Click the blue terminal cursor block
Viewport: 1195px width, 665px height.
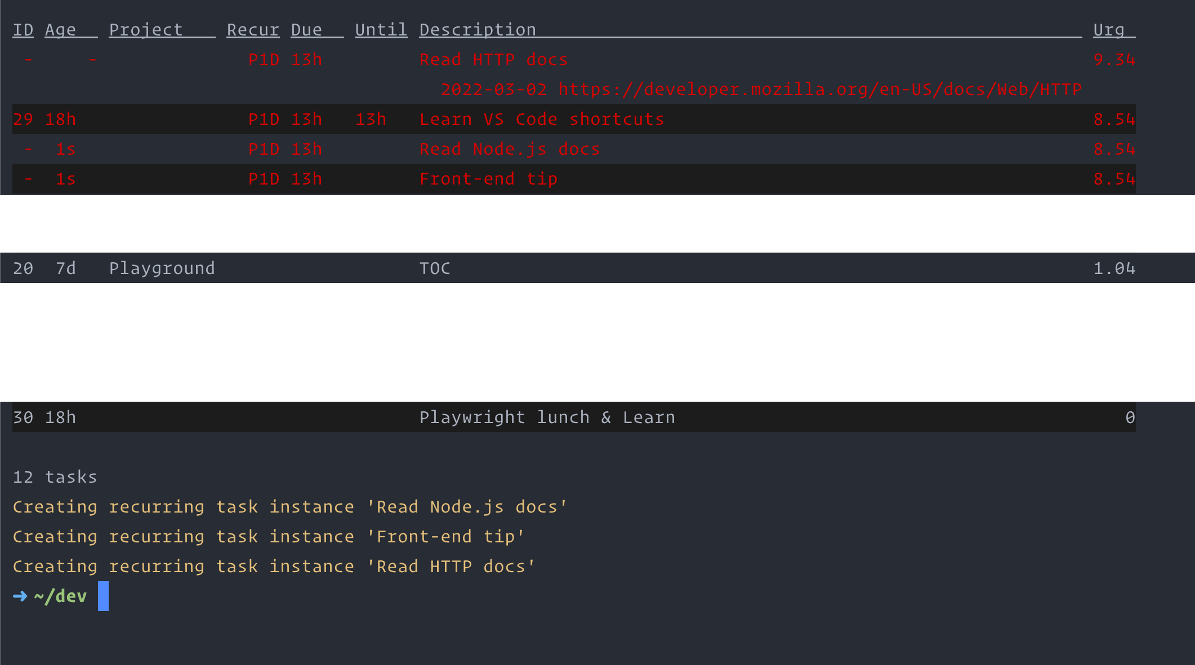point(103,596)
